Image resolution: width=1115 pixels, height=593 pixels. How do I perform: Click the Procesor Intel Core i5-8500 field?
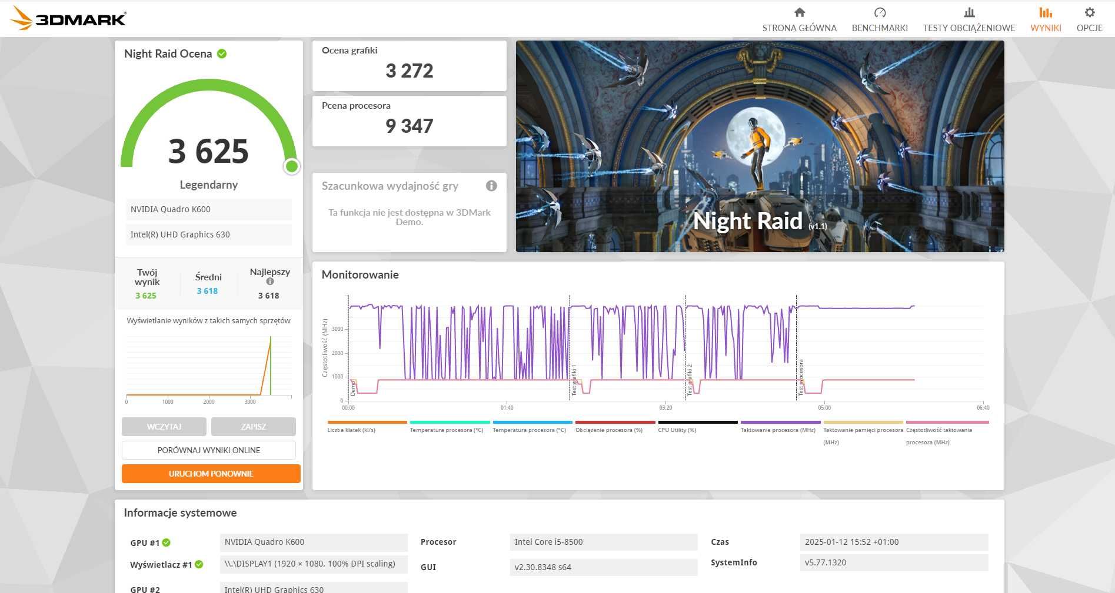(x=604, y=542)
